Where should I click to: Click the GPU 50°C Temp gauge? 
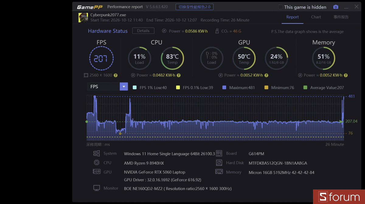(244, 59)
